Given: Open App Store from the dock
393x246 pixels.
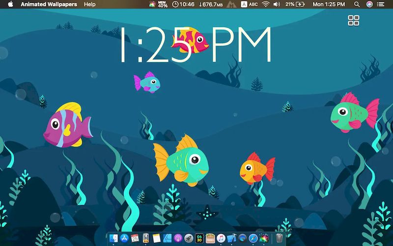Looking at the screenshot, I should click(124, 238).
